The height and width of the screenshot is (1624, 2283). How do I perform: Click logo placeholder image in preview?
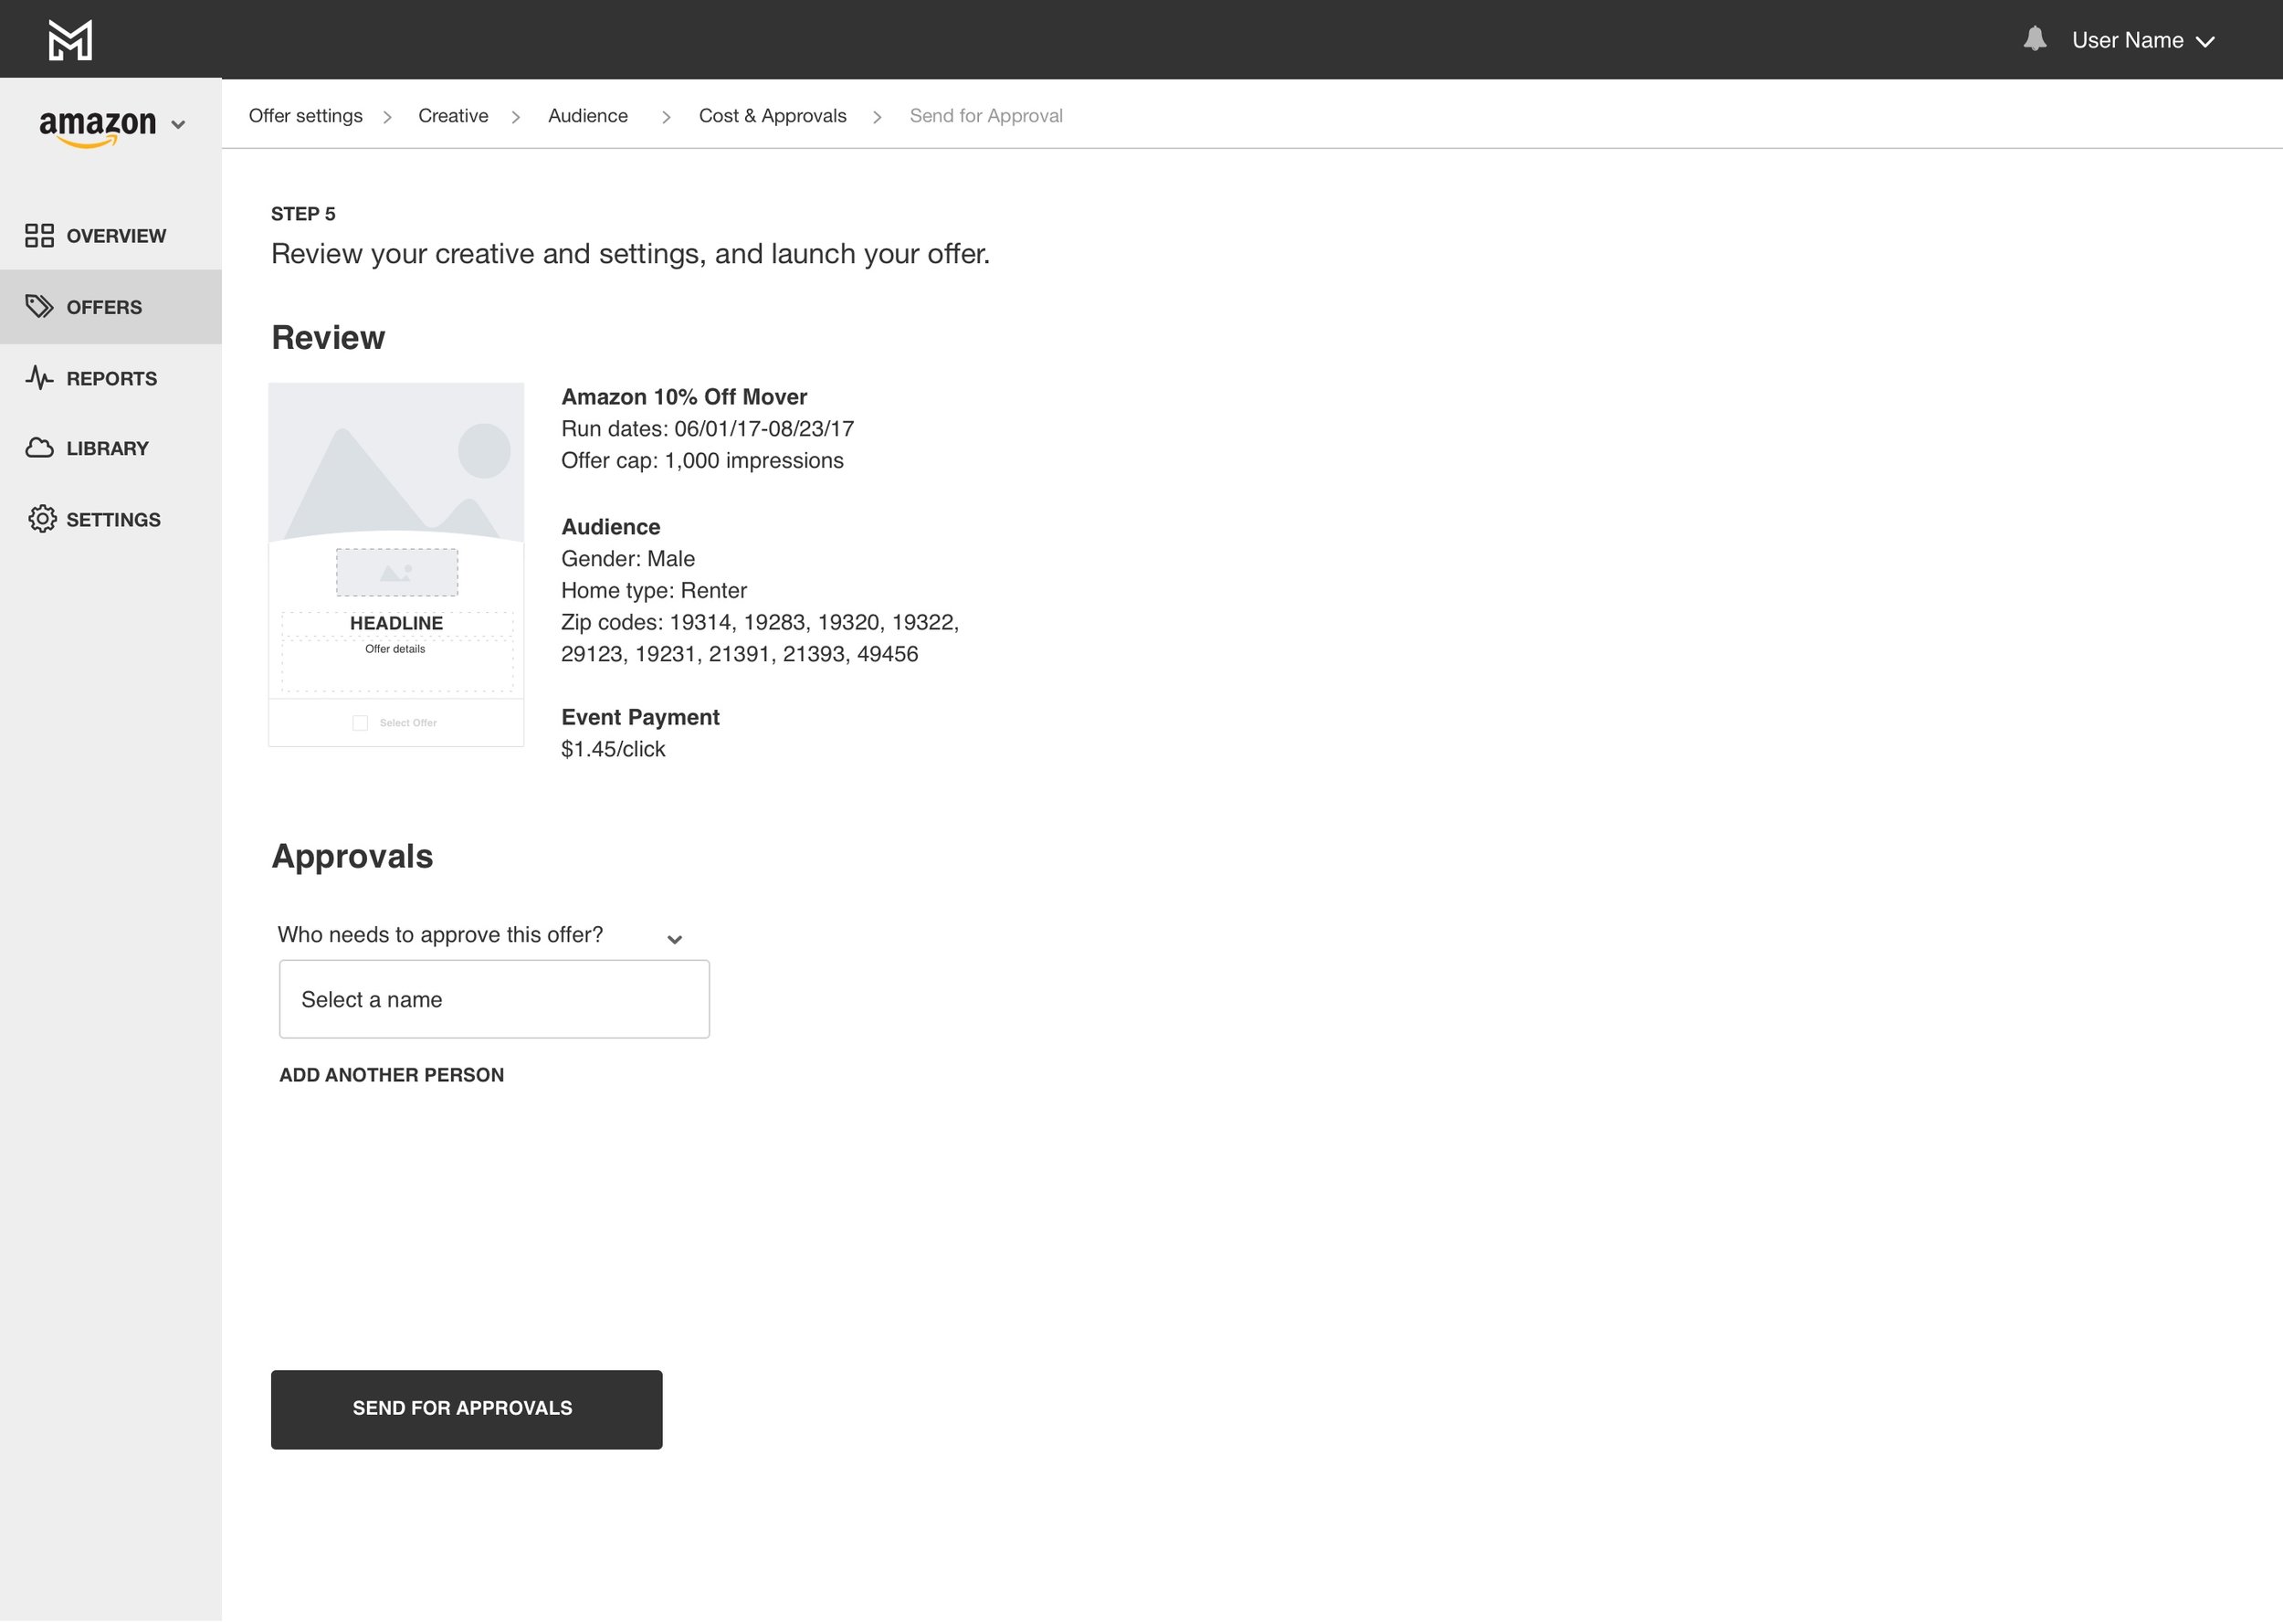(397, 572)
